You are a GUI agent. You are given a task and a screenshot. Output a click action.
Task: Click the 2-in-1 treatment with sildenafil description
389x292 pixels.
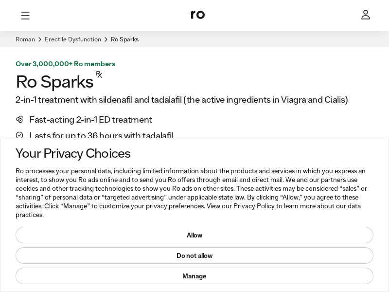point(182,100)
